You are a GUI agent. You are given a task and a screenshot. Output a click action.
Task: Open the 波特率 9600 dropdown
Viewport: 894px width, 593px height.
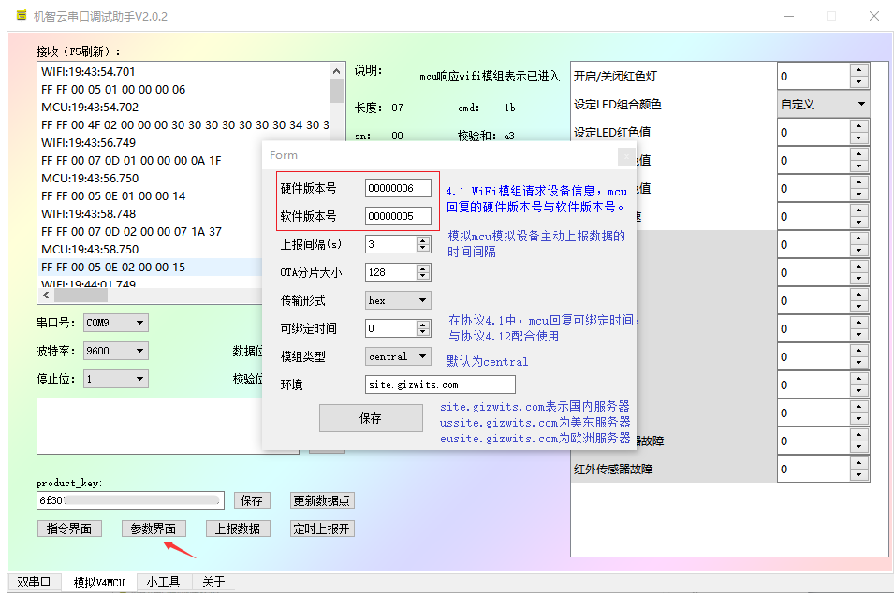139,350
